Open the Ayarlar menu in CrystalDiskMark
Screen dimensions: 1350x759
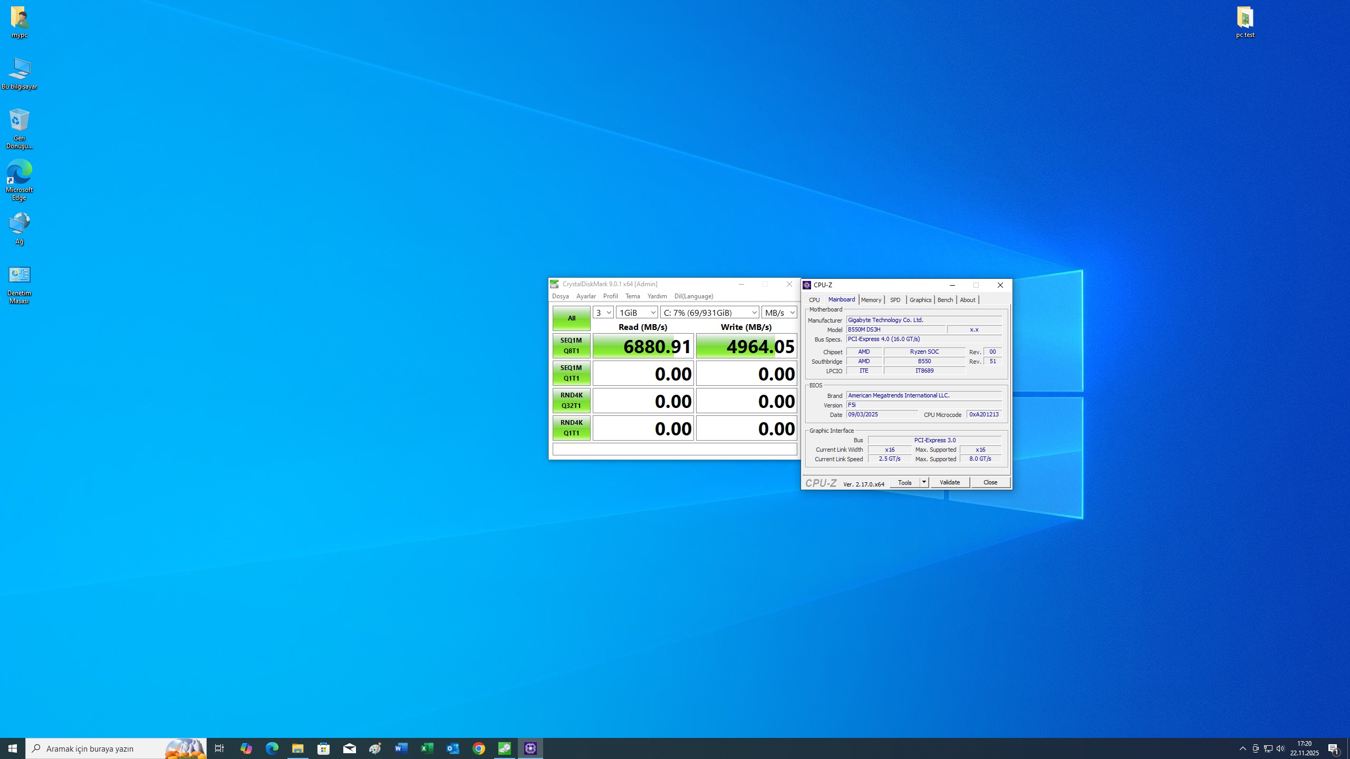[585, 296]
